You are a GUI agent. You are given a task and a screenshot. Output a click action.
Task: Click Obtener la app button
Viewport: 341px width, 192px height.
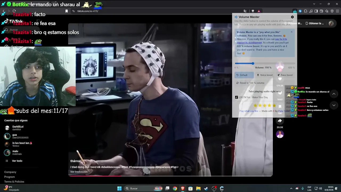click(315, 23)
